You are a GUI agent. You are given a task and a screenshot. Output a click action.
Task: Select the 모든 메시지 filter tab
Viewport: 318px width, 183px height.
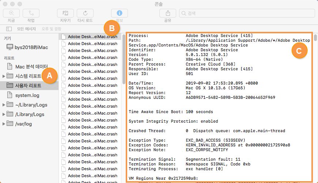tap(26, 29)
